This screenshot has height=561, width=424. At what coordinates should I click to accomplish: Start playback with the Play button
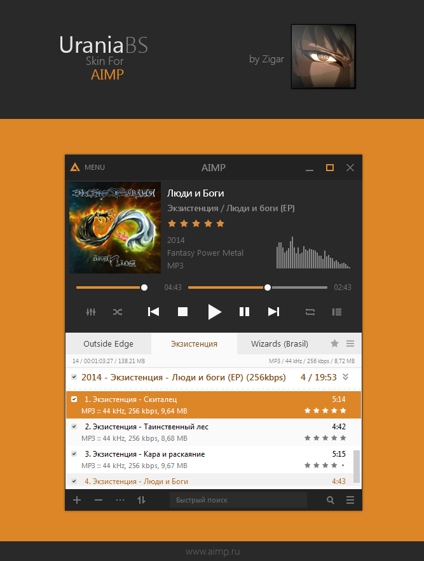214,312
